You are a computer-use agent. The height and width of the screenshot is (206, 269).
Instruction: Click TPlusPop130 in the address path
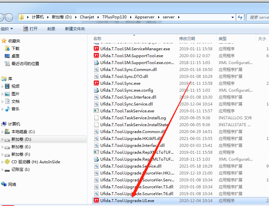tap(114, 17)
